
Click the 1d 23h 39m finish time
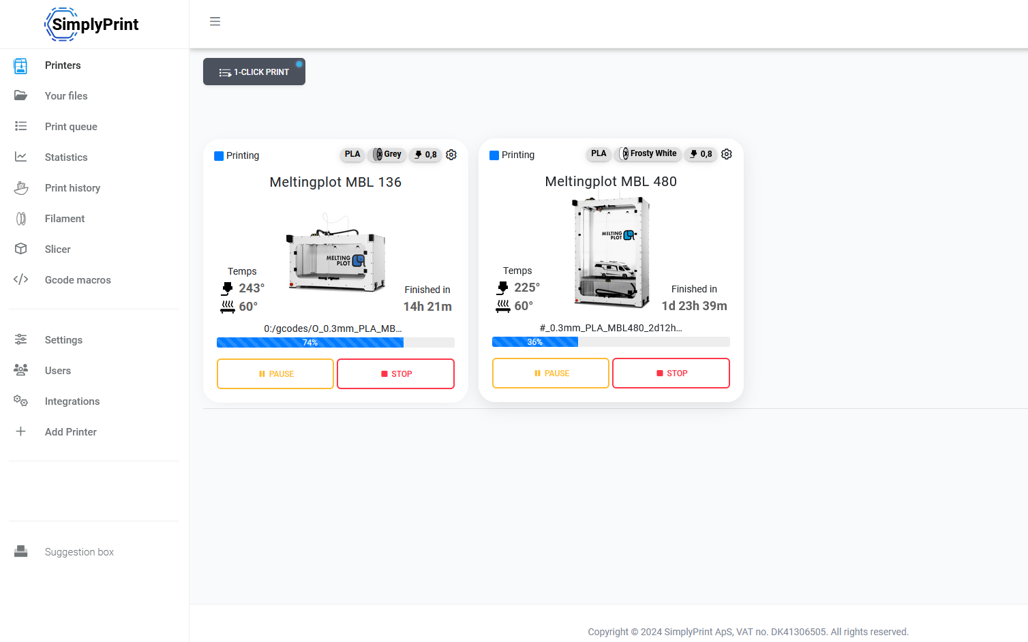click(694, 306)
